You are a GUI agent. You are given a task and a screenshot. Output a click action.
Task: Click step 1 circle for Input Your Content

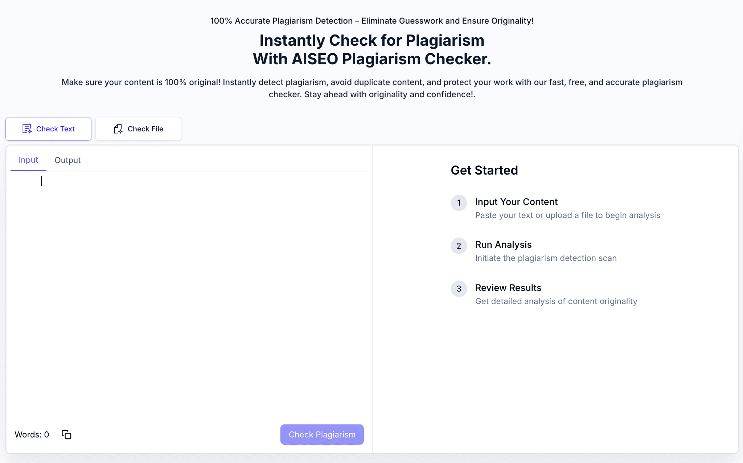click(x=459, y=203)
